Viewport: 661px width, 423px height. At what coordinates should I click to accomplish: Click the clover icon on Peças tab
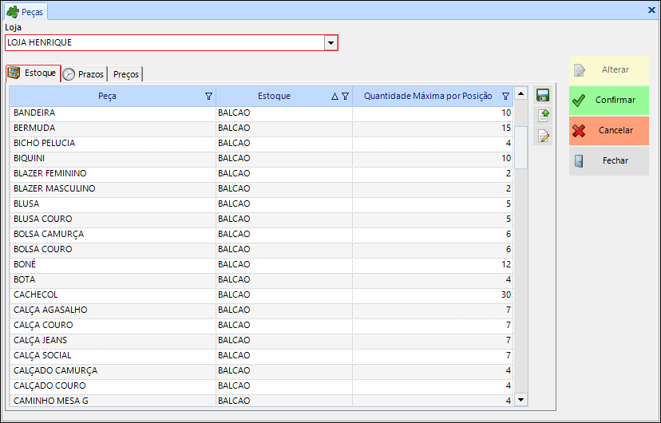(x=13, y=12)
